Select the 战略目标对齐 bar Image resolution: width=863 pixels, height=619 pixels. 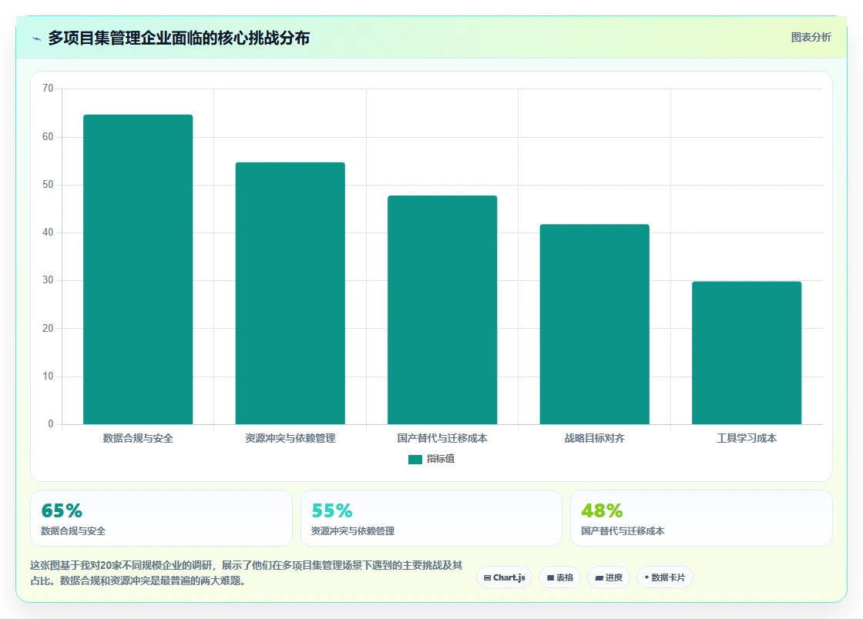[594, 324]
